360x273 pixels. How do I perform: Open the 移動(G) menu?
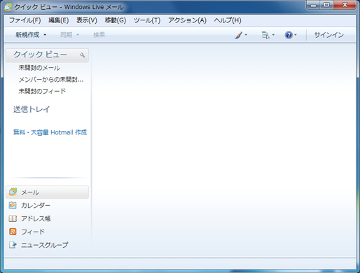coord(116,20)
